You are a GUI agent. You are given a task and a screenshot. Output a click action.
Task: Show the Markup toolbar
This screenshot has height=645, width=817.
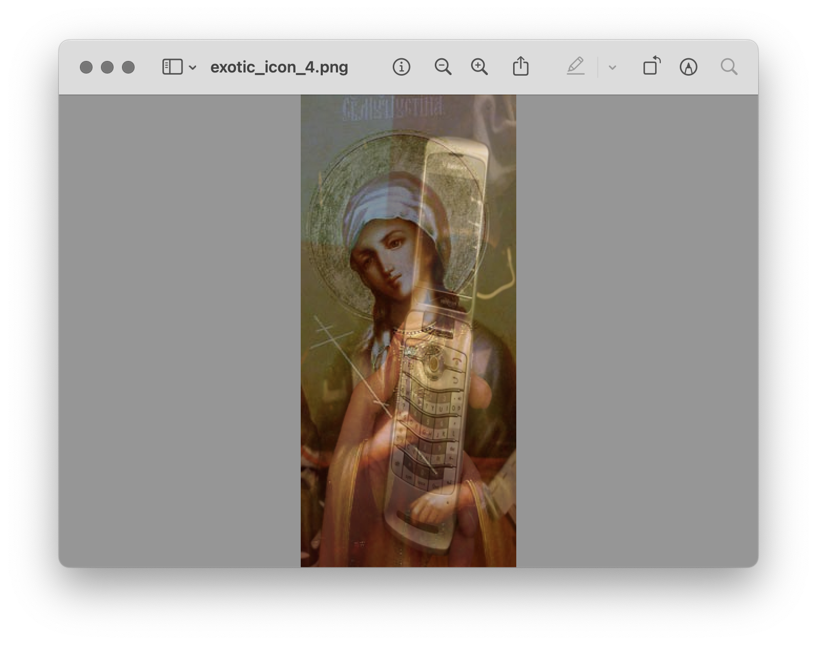(x=688, y=67)
